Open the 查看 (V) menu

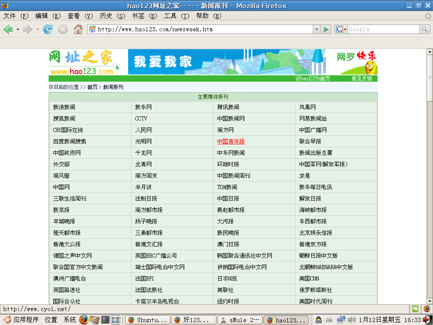(x=80, y=16)
